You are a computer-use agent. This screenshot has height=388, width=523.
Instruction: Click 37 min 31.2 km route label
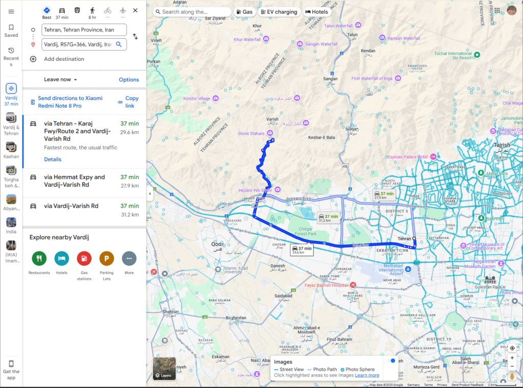[x=328, y=218]
